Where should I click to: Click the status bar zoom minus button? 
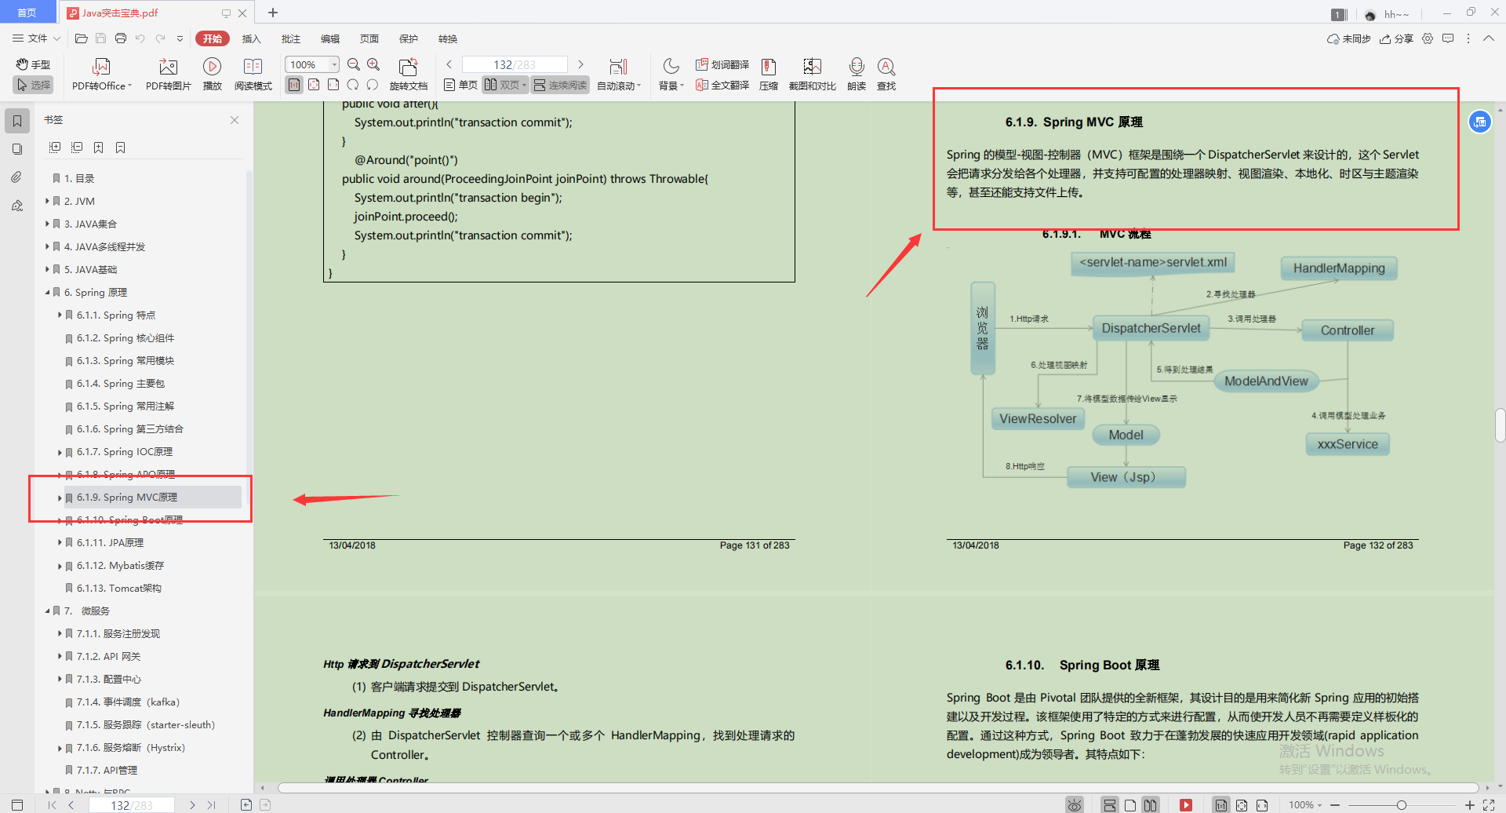(x=1335, y=805)
